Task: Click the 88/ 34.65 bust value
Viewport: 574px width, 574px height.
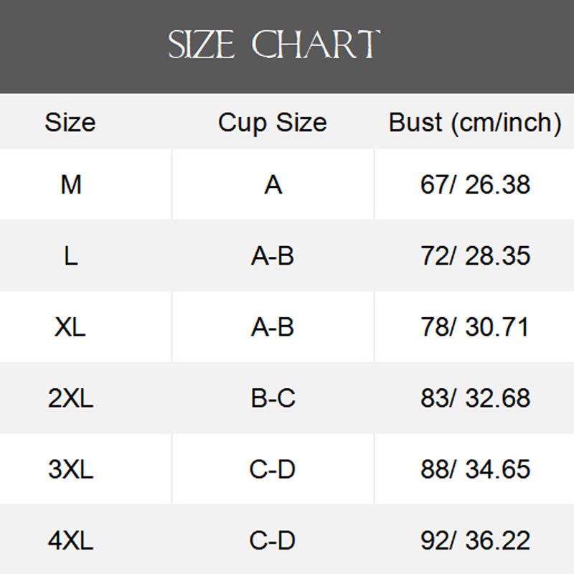Action: (x=475, y=469)
